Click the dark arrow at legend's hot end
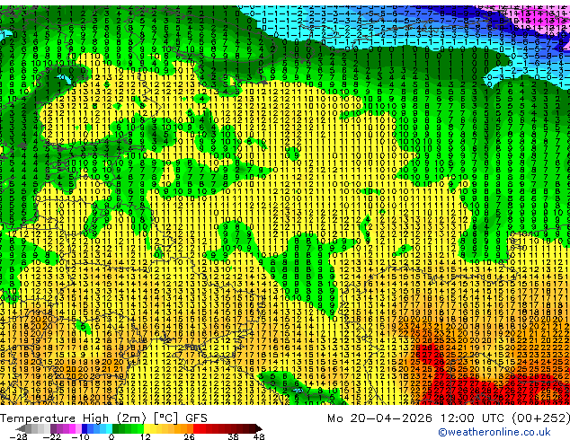This screenshot has width=570, height=440. 259,428
